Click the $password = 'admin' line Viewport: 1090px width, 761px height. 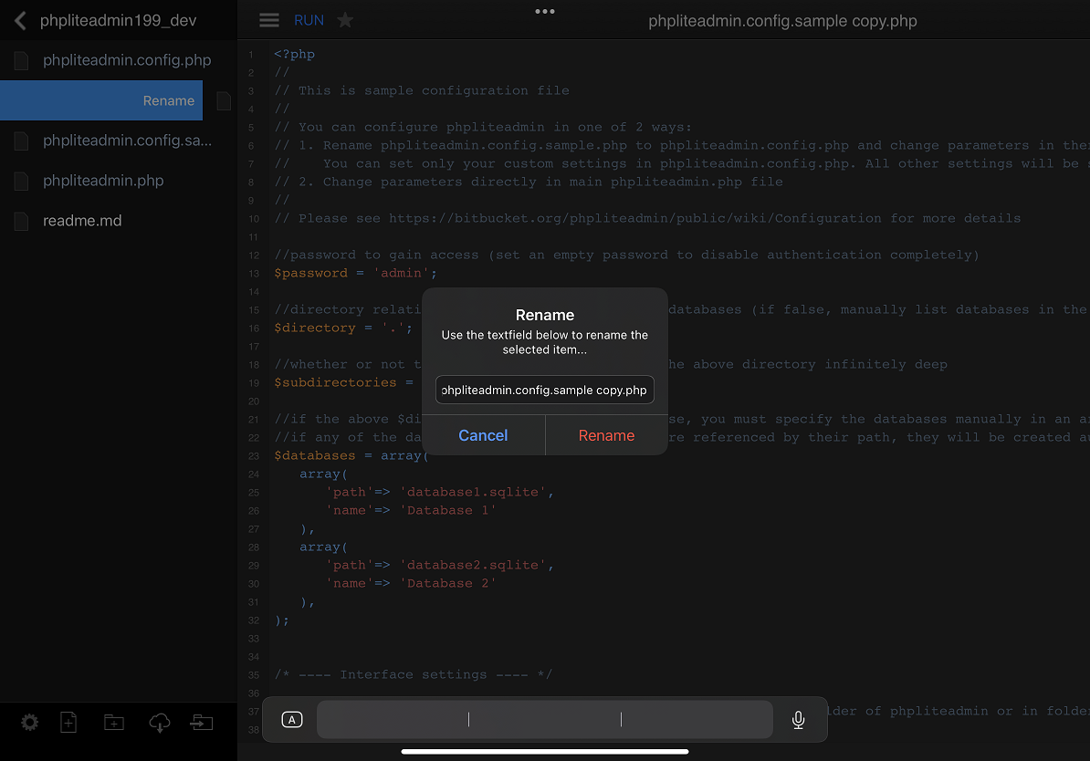355,273
